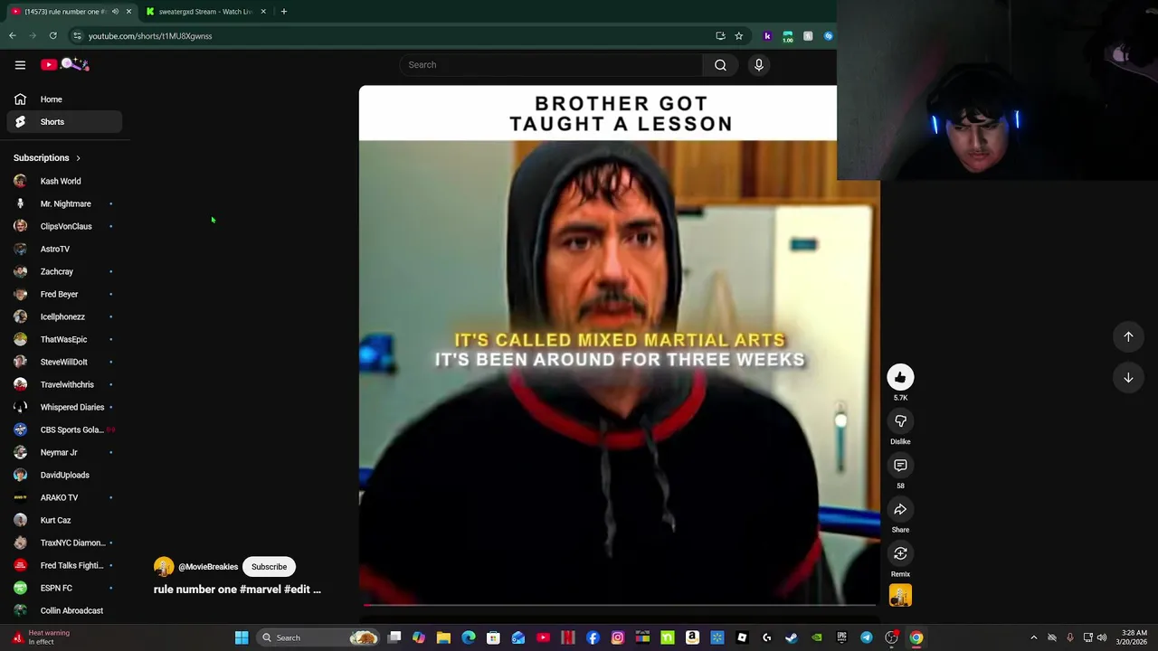1158x651 pixels.
Task: Launch Steam from the taskbar
Action: (792, 637)
